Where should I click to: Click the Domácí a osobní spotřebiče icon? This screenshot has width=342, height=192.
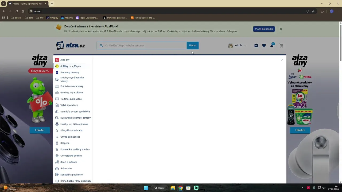coord(57,111)
